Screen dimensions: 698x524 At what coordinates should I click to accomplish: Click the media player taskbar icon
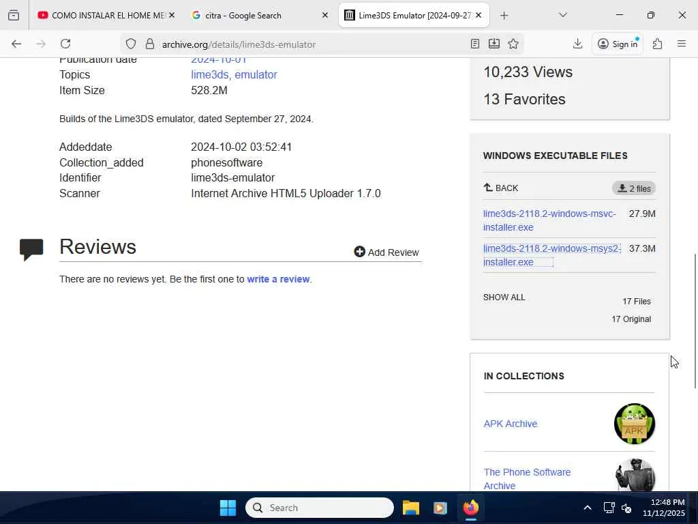pyautogui.click(x=440, y=508)
